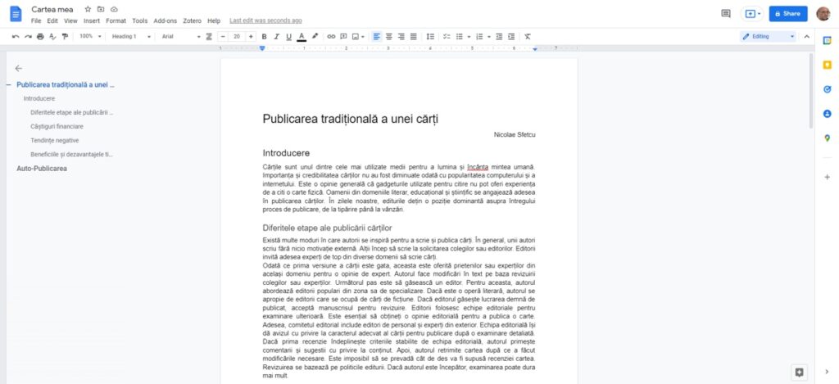Open the Heading 1 style dropdown
Screen dimensions: 839x384
(x=131, y=36)
